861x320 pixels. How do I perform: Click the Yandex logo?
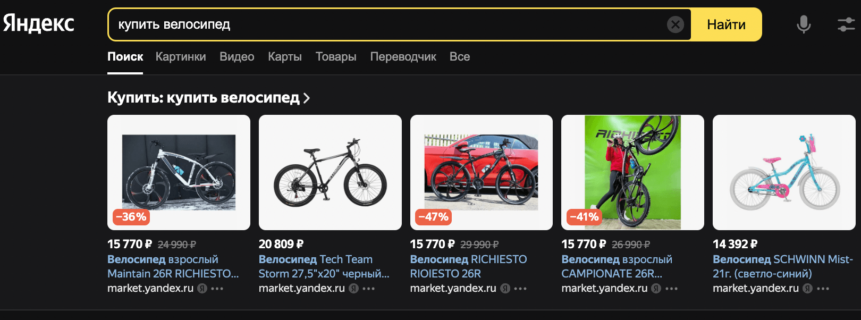tap(39, 23)
